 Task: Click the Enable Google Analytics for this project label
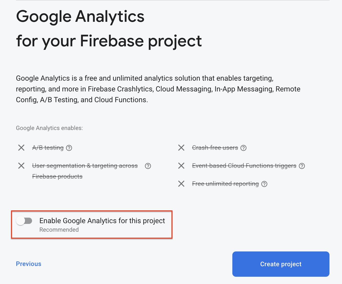coord(102,221)
